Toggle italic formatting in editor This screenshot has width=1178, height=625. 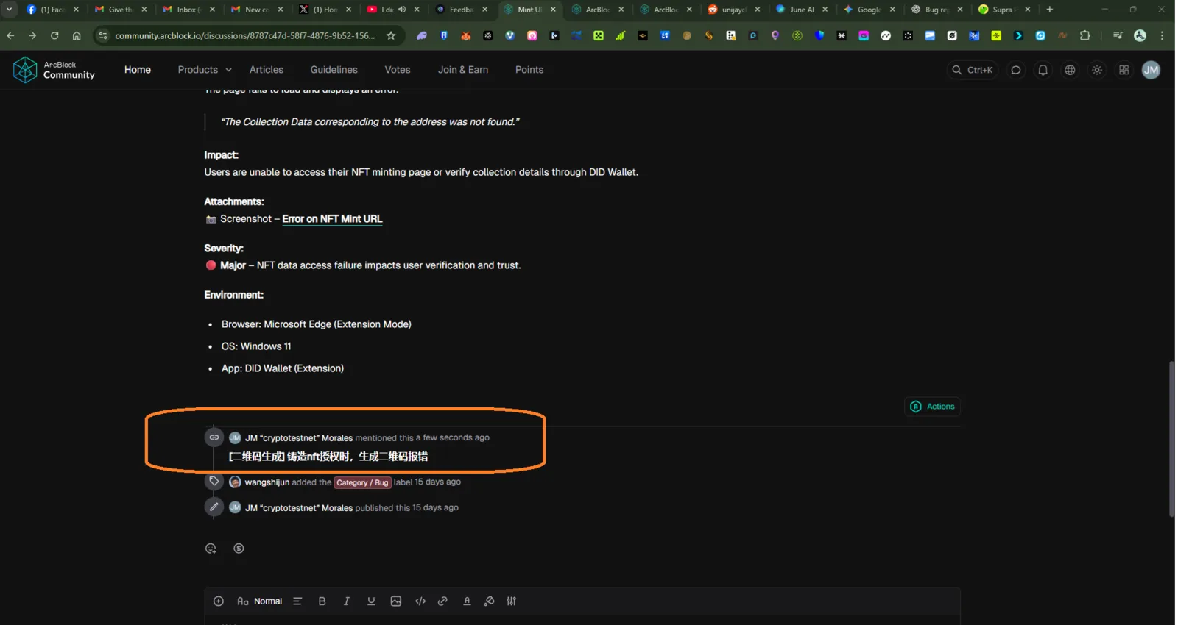(x=346, y=601)
